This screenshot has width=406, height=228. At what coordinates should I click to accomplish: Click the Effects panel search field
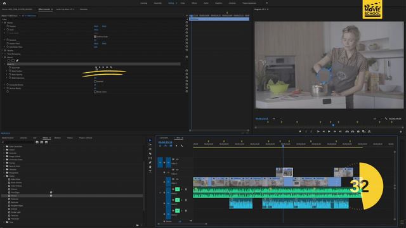coord(18,142)
